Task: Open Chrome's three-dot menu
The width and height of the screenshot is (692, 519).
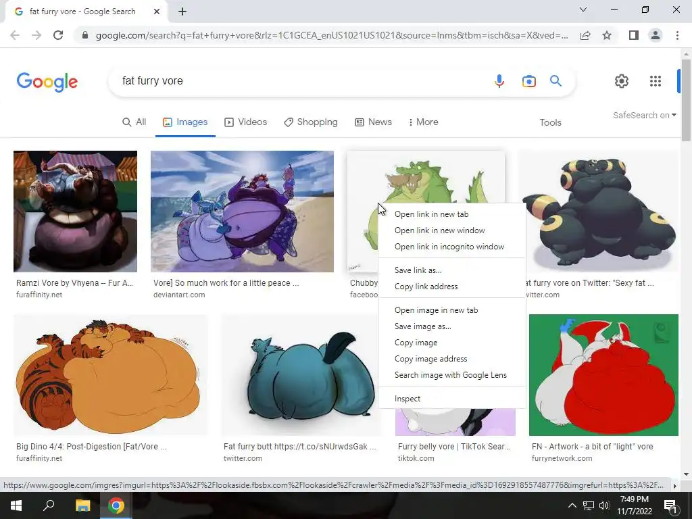Action: 677,35
